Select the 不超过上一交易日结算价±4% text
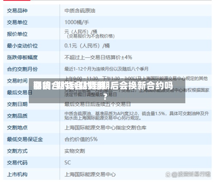The height and width of the screenshot is (182, 215). (x=98, y=57)
